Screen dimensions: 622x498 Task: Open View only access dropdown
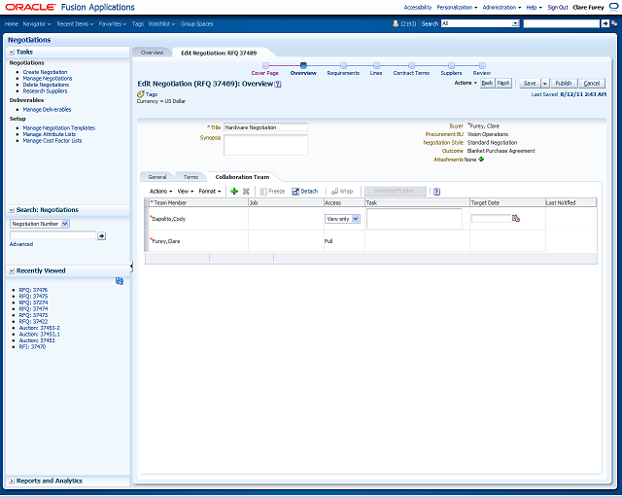pyautogui.click(x=342, y=219)
